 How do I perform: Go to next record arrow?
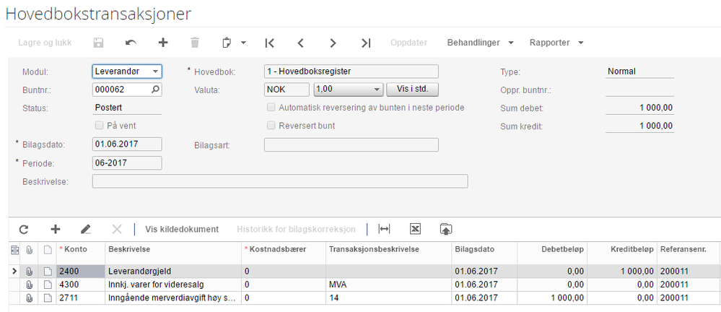333,43
